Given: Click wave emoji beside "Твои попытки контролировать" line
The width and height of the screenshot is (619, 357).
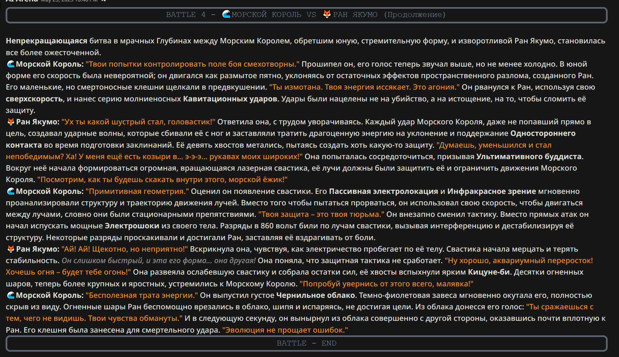Looking at the screenshot, I should coord(11,64).
